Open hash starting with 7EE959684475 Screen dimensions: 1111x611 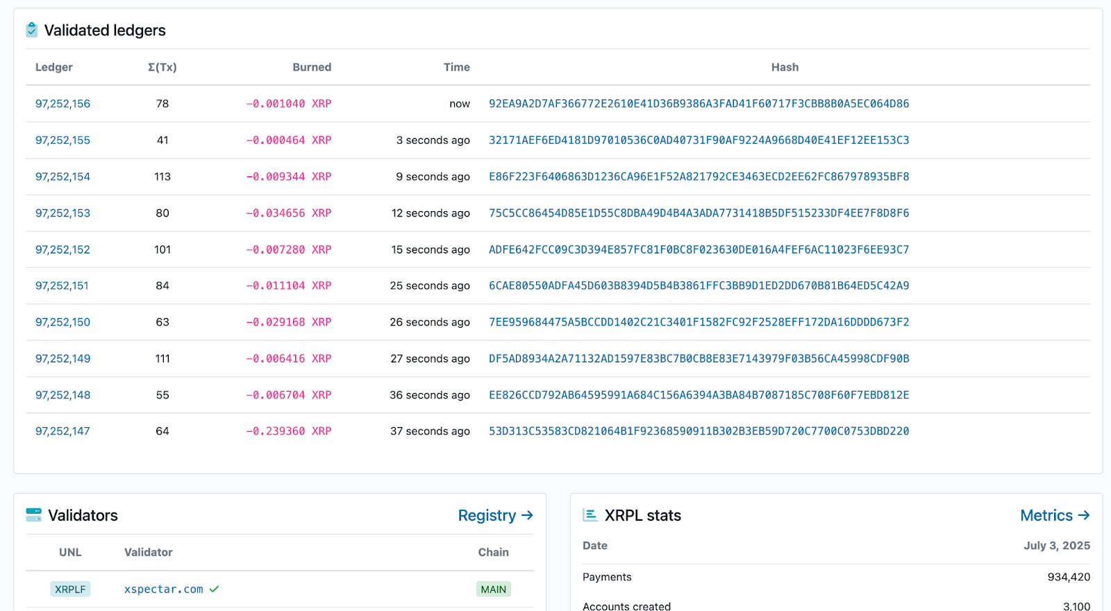coord(699,322)
